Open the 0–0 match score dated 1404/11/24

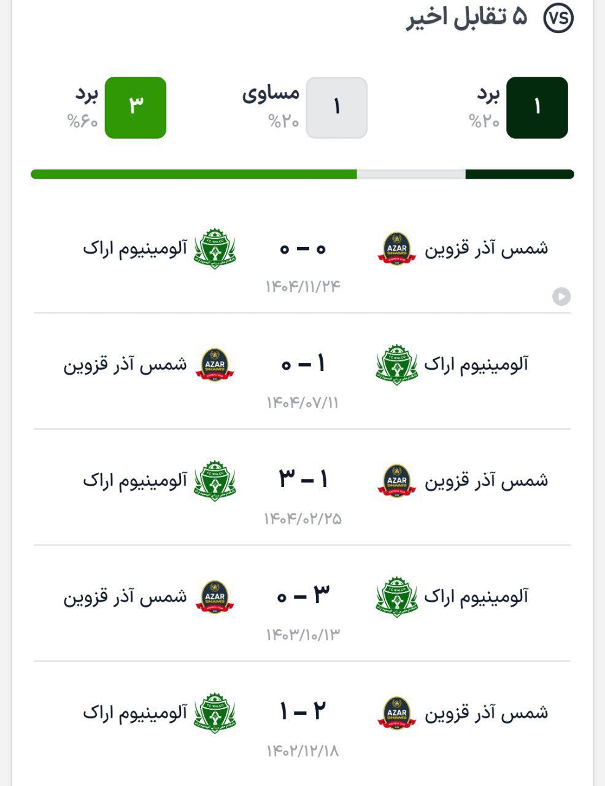(x=302, y=249)
